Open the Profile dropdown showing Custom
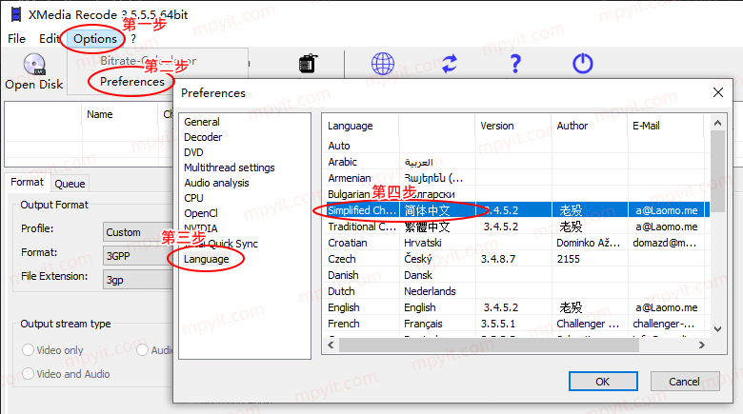The height and width of the screenshot is (414, 743). 138,232
